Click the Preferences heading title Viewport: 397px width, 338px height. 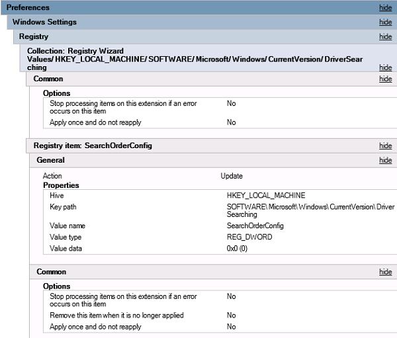tap(28, 7)
